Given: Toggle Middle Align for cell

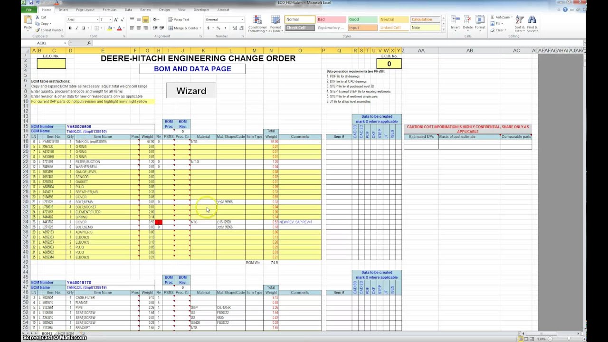Looking at the screenshot, I should (138, 19).
